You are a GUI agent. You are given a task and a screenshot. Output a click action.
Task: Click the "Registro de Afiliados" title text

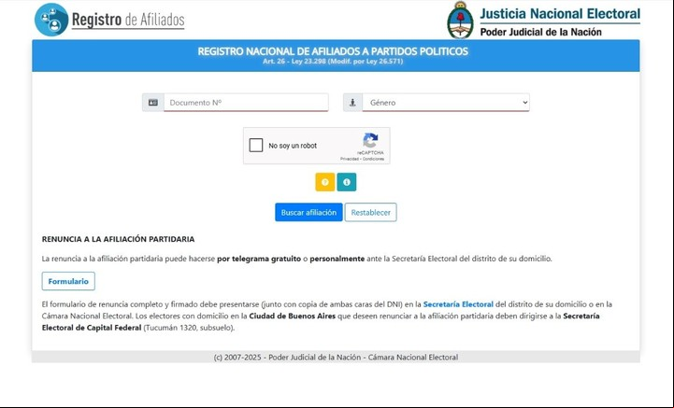(128, 20)
